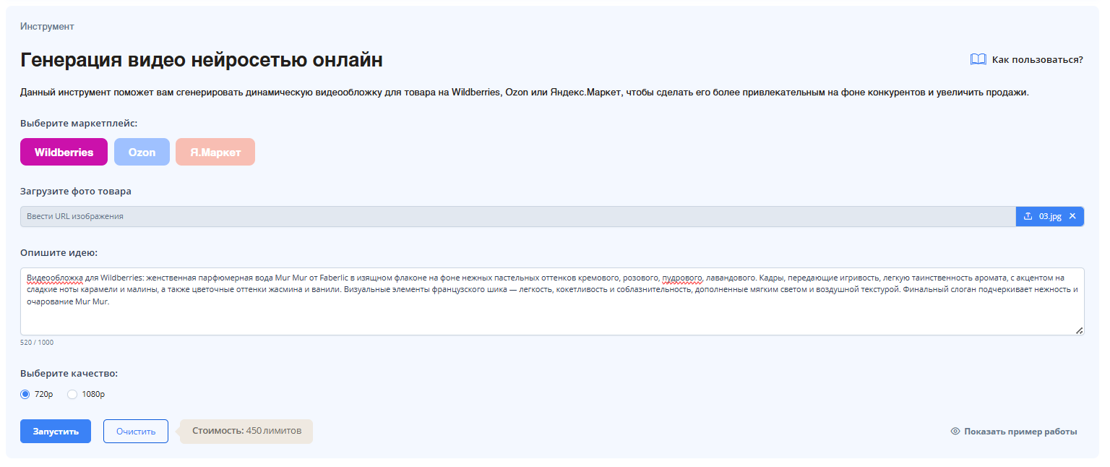Image resolution: width=1110 pixels, height=467 pixels.
Task: Grab the text area resize handle
Action: pyautogui.click(x=1079, y=330)
